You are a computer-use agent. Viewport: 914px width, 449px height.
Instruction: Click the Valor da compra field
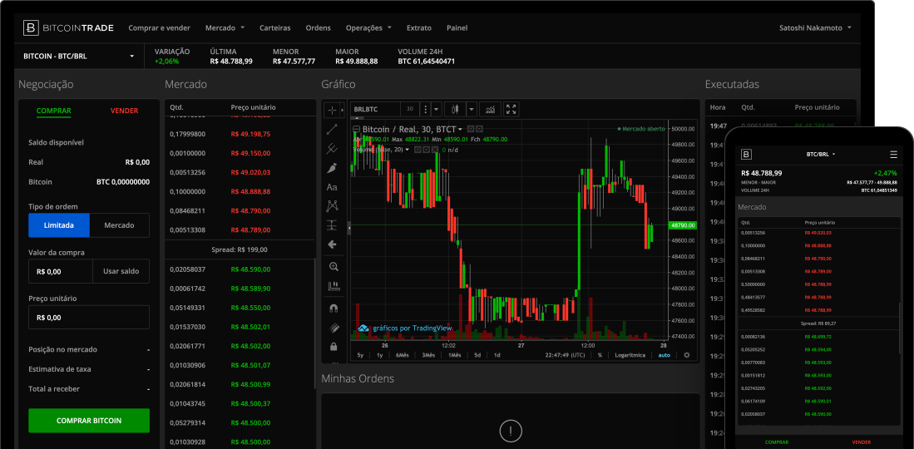(x=61, y=271)
